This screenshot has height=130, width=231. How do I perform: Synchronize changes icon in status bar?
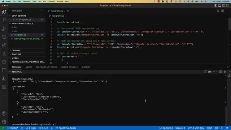[x=22, y=128]
